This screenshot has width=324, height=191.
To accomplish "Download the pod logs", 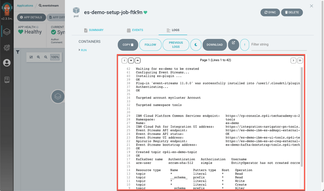I will 215,45.
